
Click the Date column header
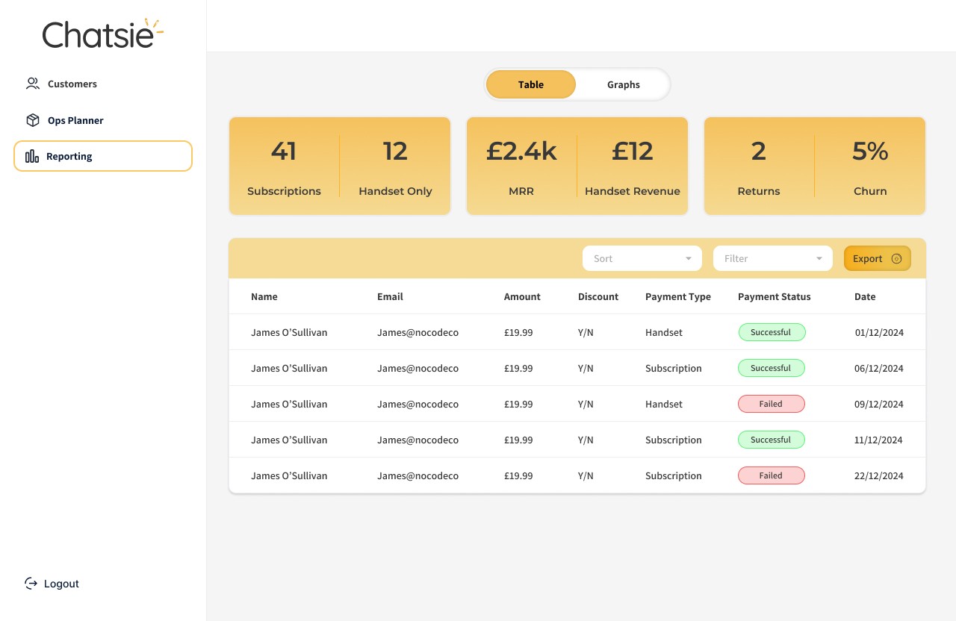[865, 296]
